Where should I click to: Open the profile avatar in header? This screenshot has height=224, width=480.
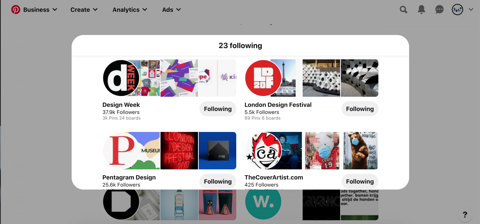coord(457,10)
